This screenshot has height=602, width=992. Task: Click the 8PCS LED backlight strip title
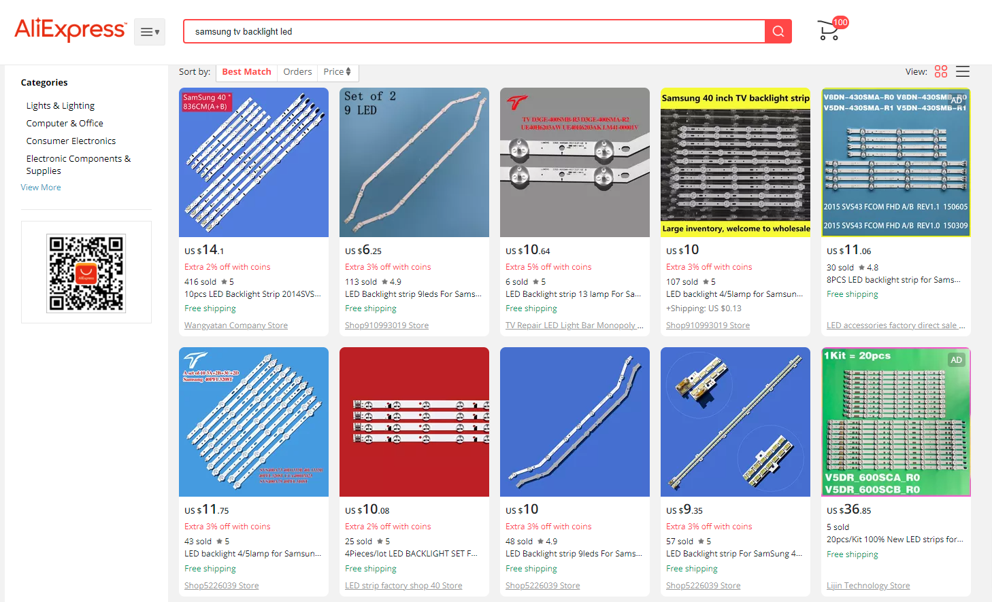click(893, 280)
